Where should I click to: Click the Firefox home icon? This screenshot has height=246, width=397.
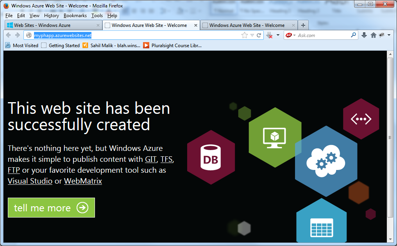(x=374, y=35)
